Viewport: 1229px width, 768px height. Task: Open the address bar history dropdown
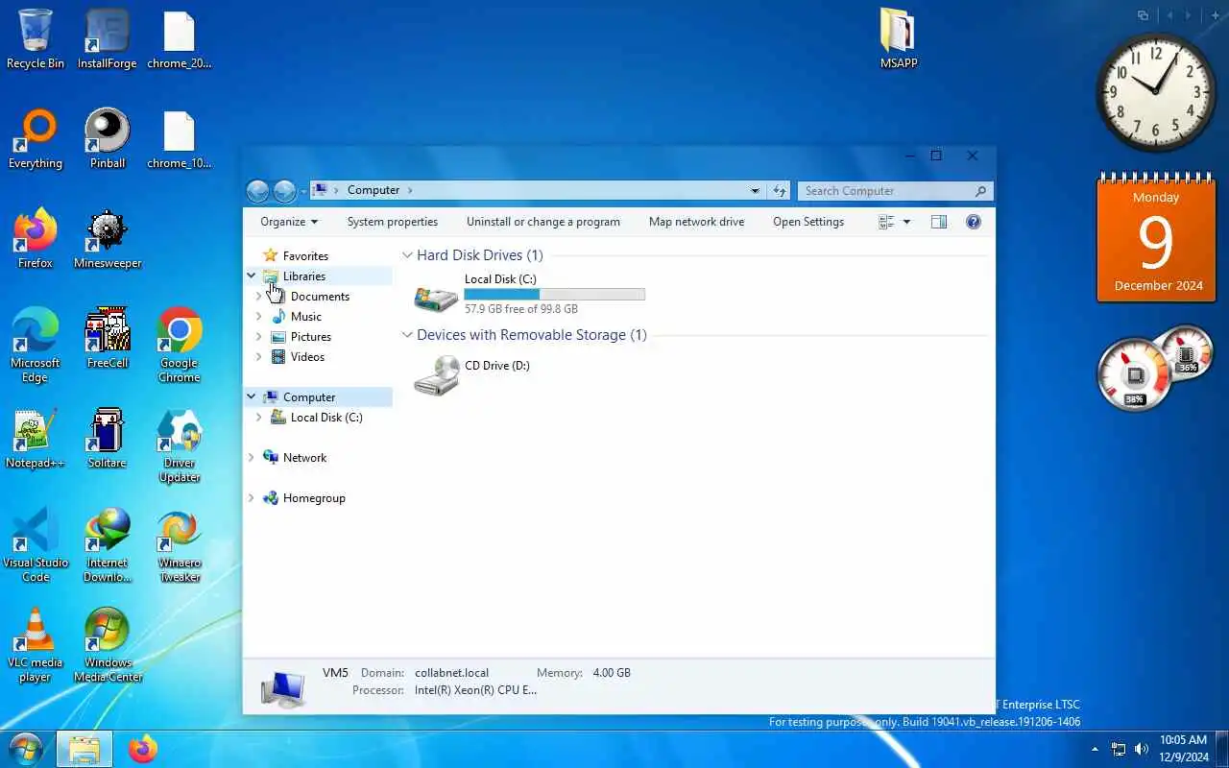click(756, 191)
